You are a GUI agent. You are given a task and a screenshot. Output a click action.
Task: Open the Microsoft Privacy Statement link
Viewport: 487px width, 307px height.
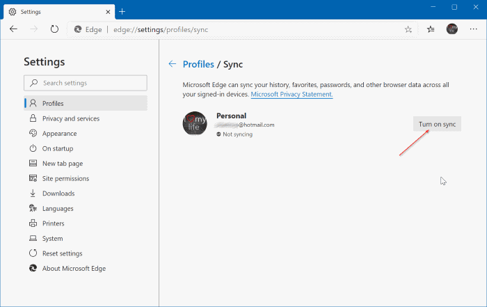click(292, 94)
